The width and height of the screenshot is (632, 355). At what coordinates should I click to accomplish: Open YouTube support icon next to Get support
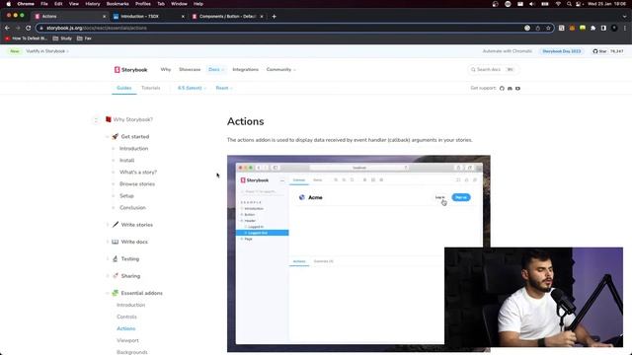click(517, 88)
